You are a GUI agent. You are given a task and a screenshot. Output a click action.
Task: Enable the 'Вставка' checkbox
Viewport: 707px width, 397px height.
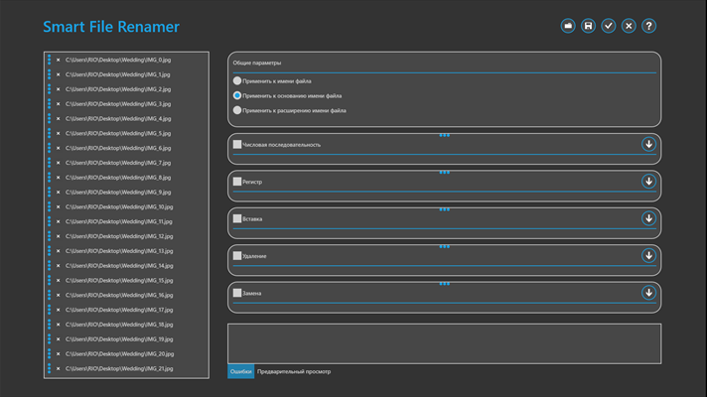[x=237, y=218]
